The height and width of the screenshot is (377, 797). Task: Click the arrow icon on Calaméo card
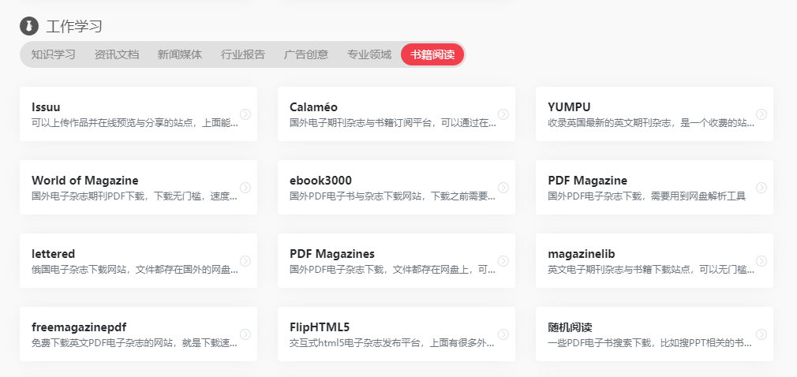pyautogui.click(x=503, y=114)
